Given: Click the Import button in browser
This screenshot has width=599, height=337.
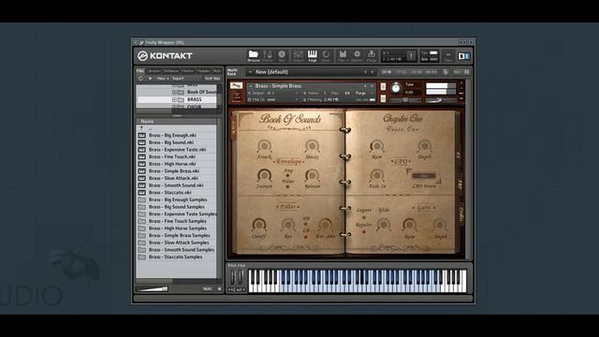Looking at the screenshot, I should (178, 79).
